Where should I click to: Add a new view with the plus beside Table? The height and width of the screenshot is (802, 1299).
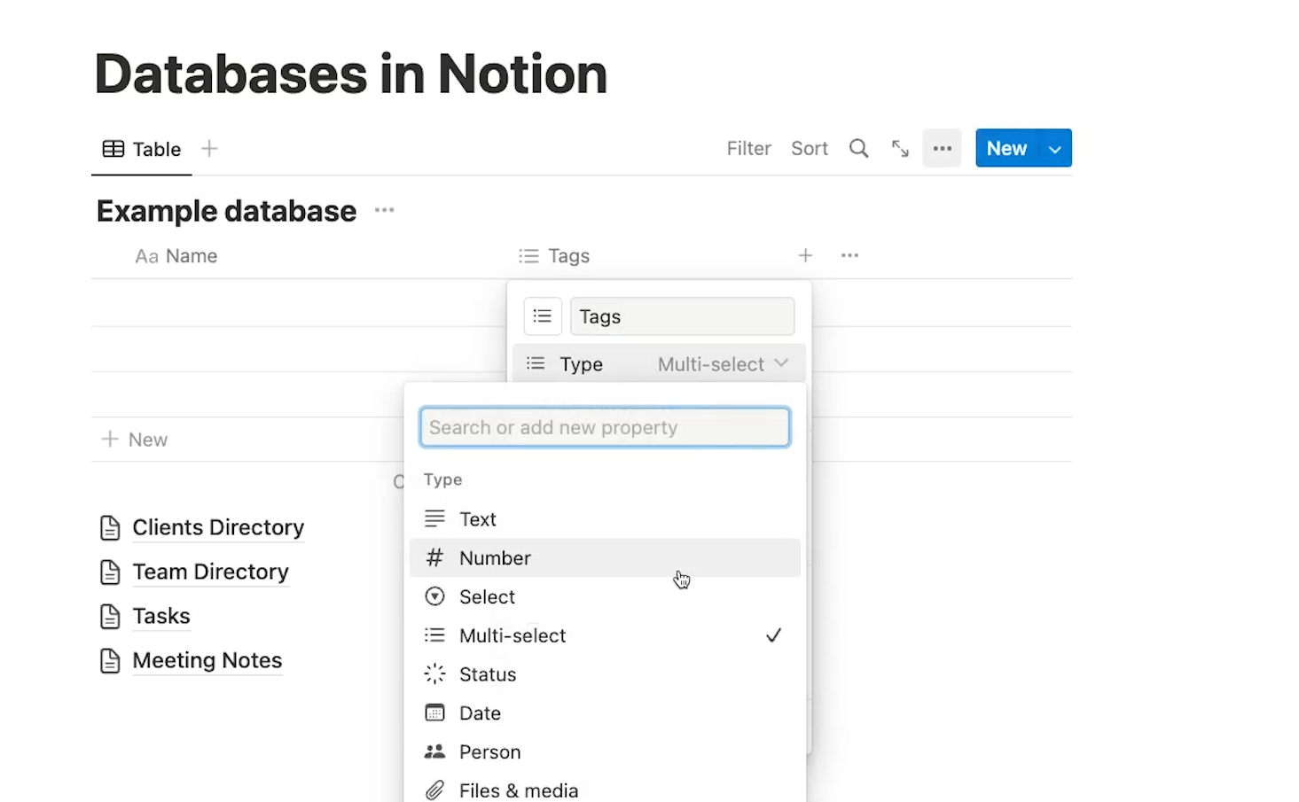pyautogui.click(x=209, y=148)
